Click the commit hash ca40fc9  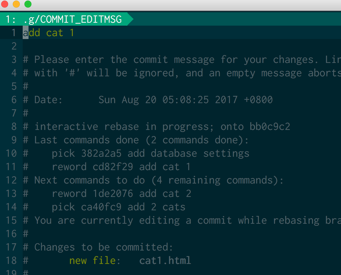[101, 207]
